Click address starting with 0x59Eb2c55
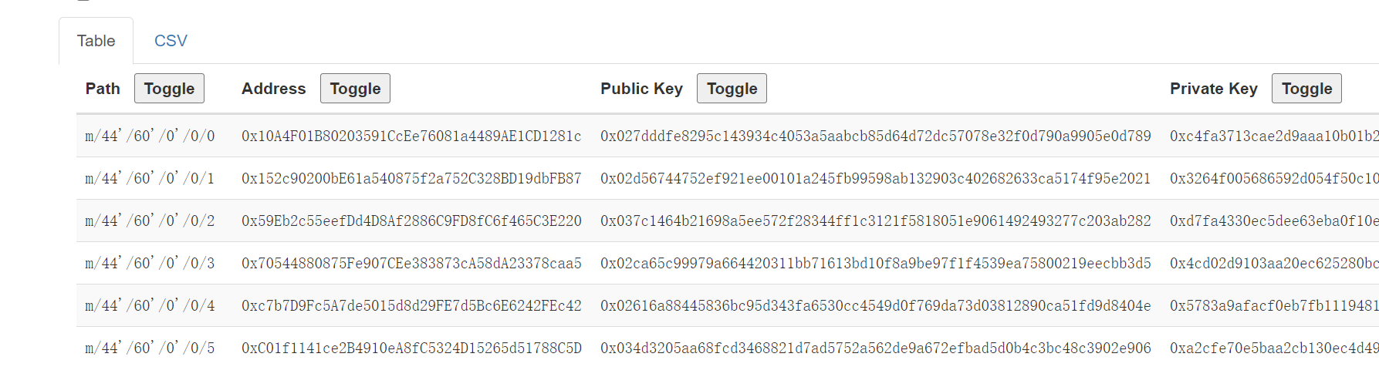The height and width of the screenshot is (367, 1379). click(411, 221)
